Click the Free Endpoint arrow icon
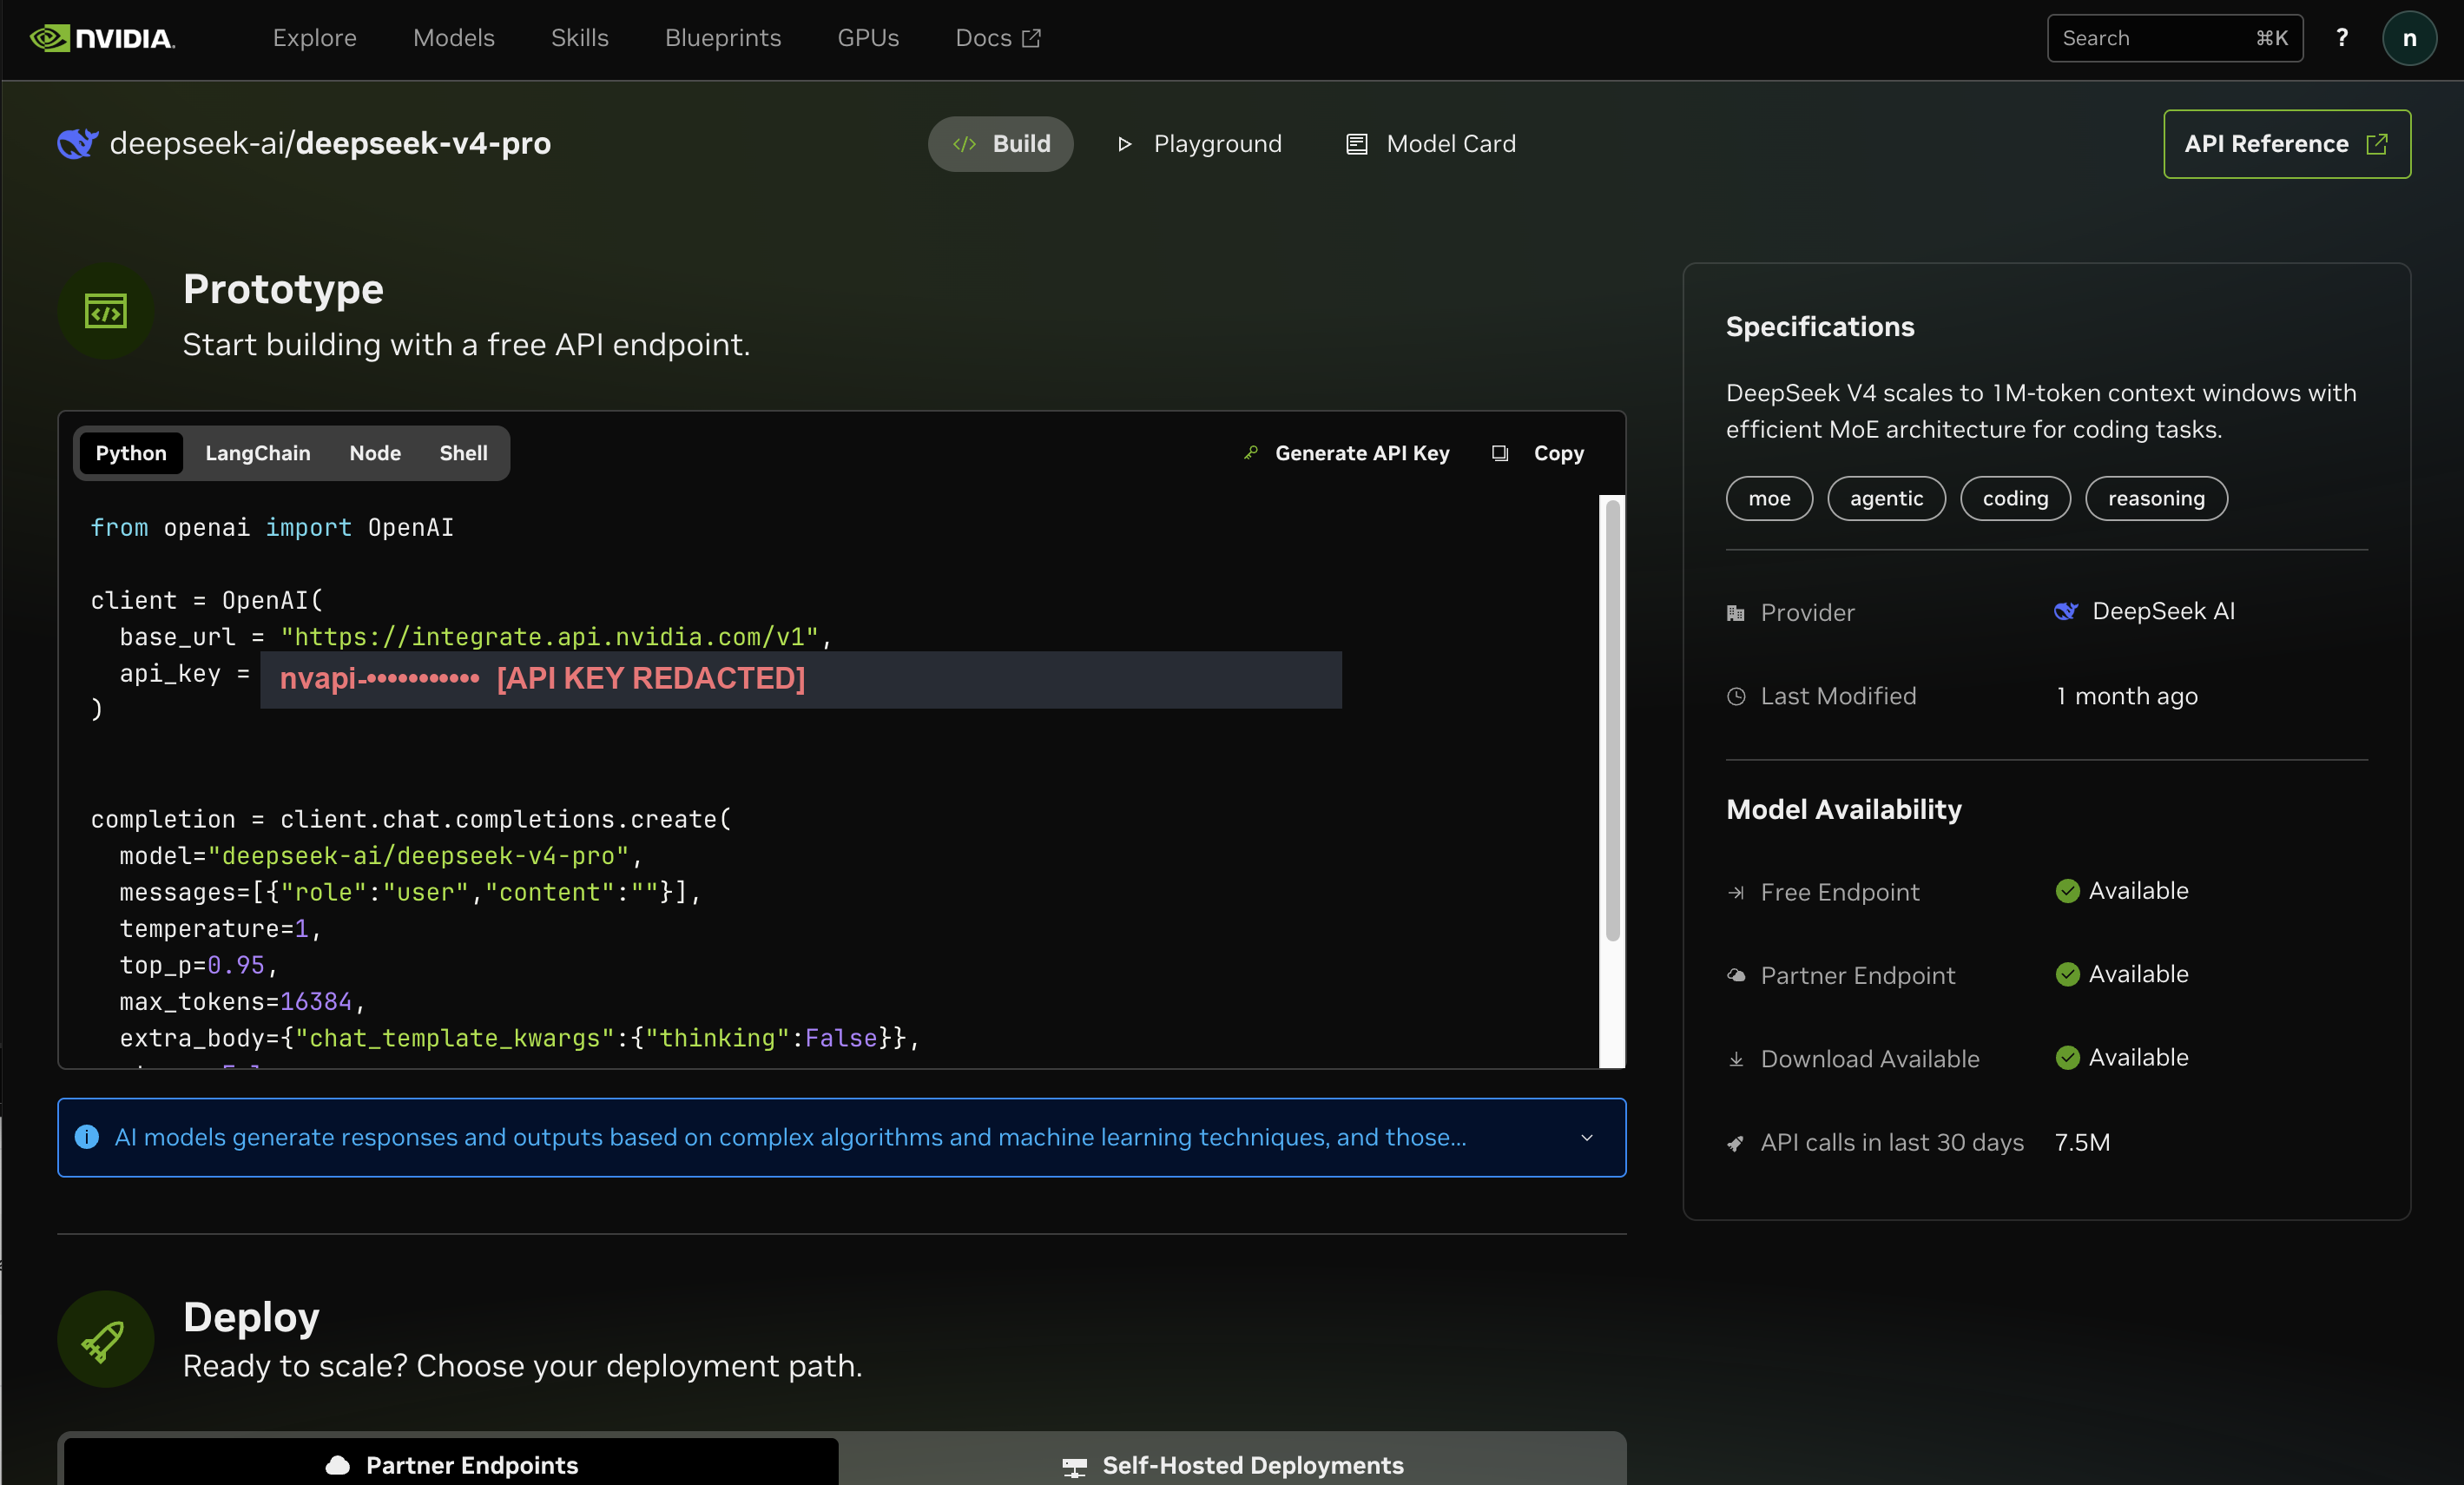The height and width of the screenshot is (1485, 2464). [1736, 892]
